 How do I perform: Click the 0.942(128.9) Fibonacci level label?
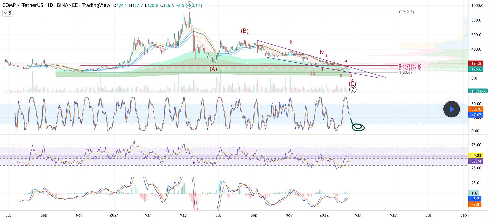(x=410, y=69)
